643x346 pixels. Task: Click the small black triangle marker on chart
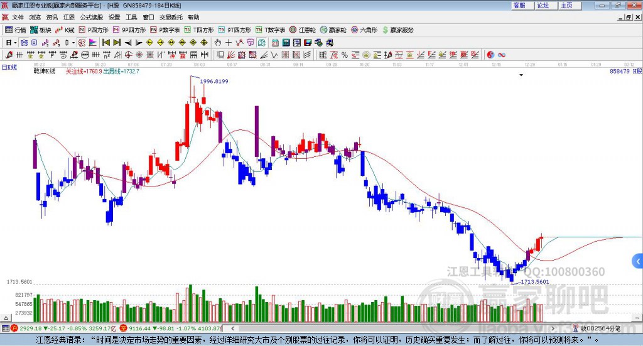[x=521, y=75]
